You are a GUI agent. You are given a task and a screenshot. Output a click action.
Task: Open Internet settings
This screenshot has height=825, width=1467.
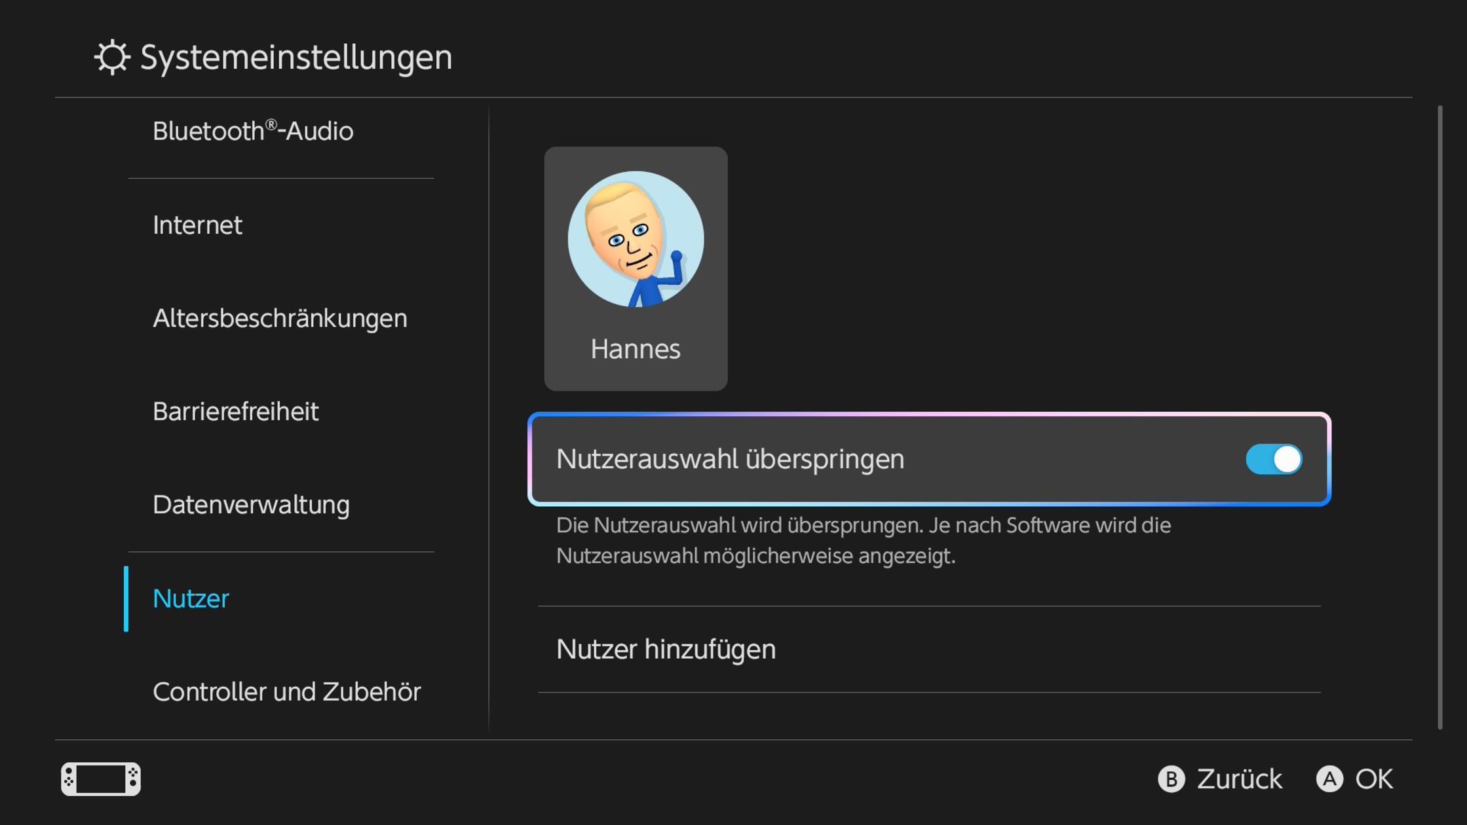[x=197, y=225]
